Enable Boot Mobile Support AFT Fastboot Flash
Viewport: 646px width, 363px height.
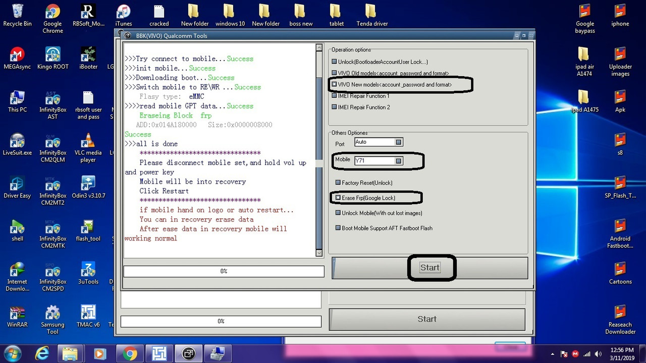coord(338,228)
